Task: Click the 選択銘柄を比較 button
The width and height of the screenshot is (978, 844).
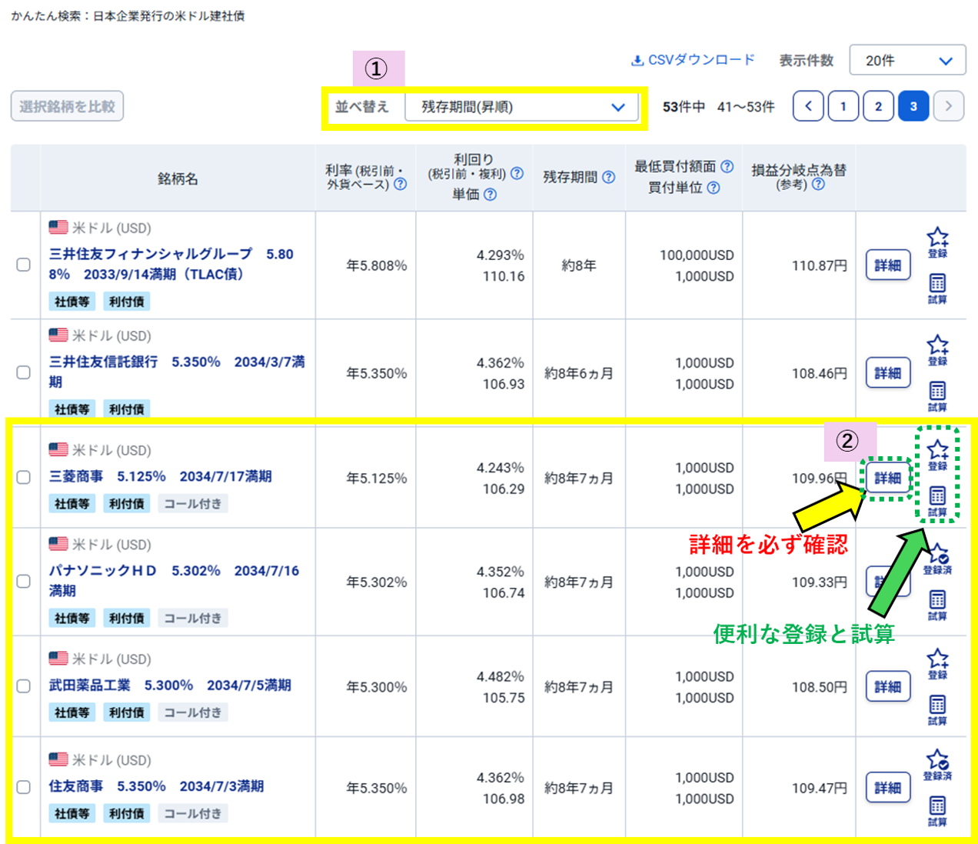Action: [x=67, y=106]
